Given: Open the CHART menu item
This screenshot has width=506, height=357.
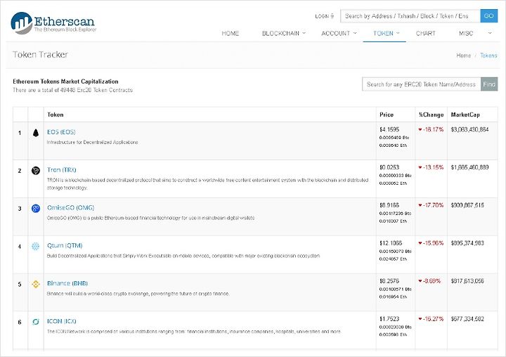Looking at the screenshot, I should tap(426, 33).
